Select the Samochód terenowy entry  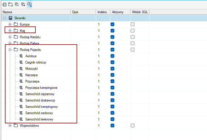(39, 119)
